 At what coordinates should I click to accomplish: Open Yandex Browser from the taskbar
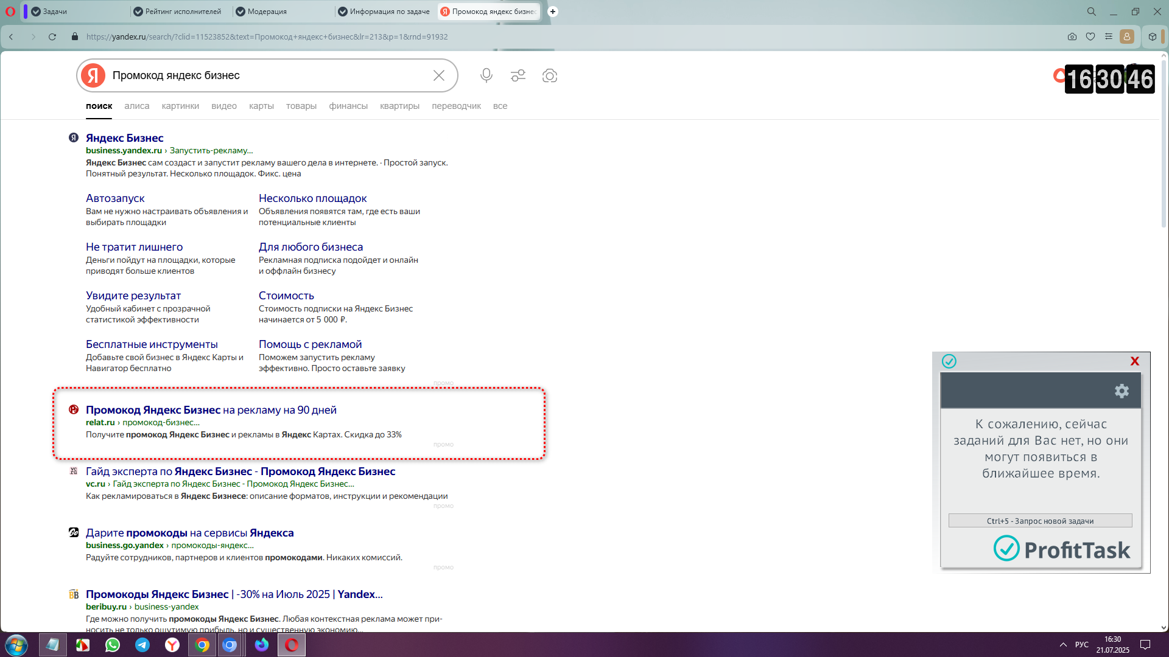pos(172,645)
